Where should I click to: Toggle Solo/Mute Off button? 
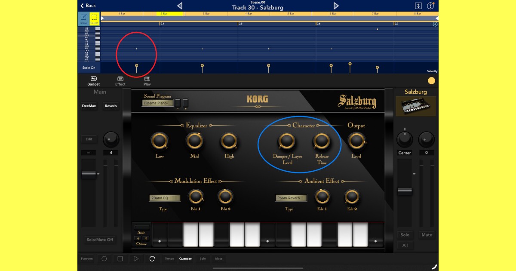pos(100,240)
